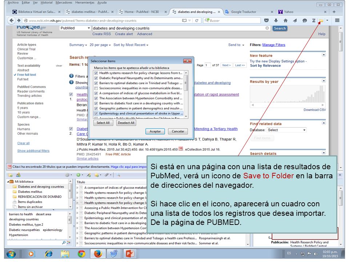Image resolution: width=349 pixels, height=262 pixels.
Task: Click the Pocket icon in Firefox toolbar
Action: point(266,20)
